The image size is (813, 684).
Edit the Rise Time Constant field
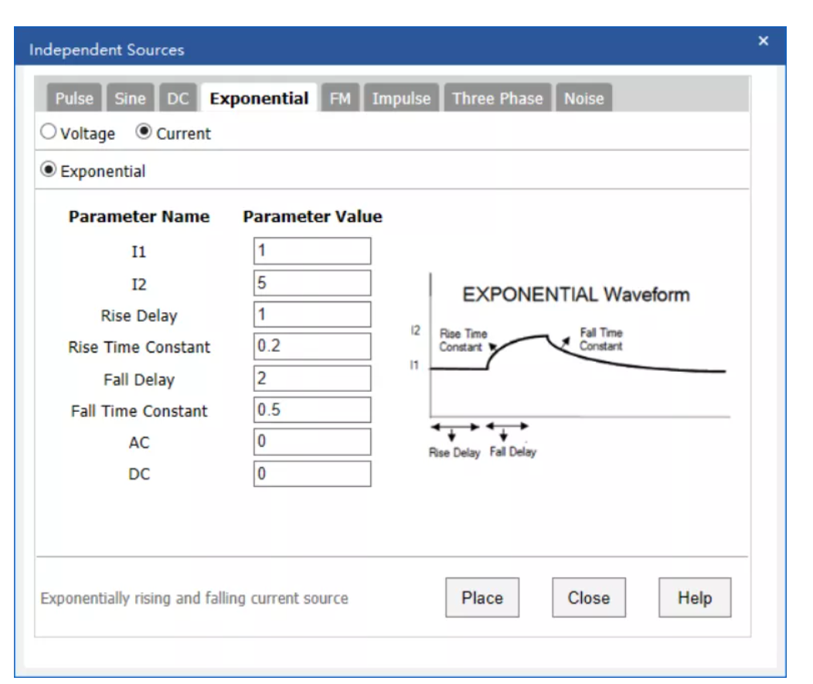coord(312,346)
